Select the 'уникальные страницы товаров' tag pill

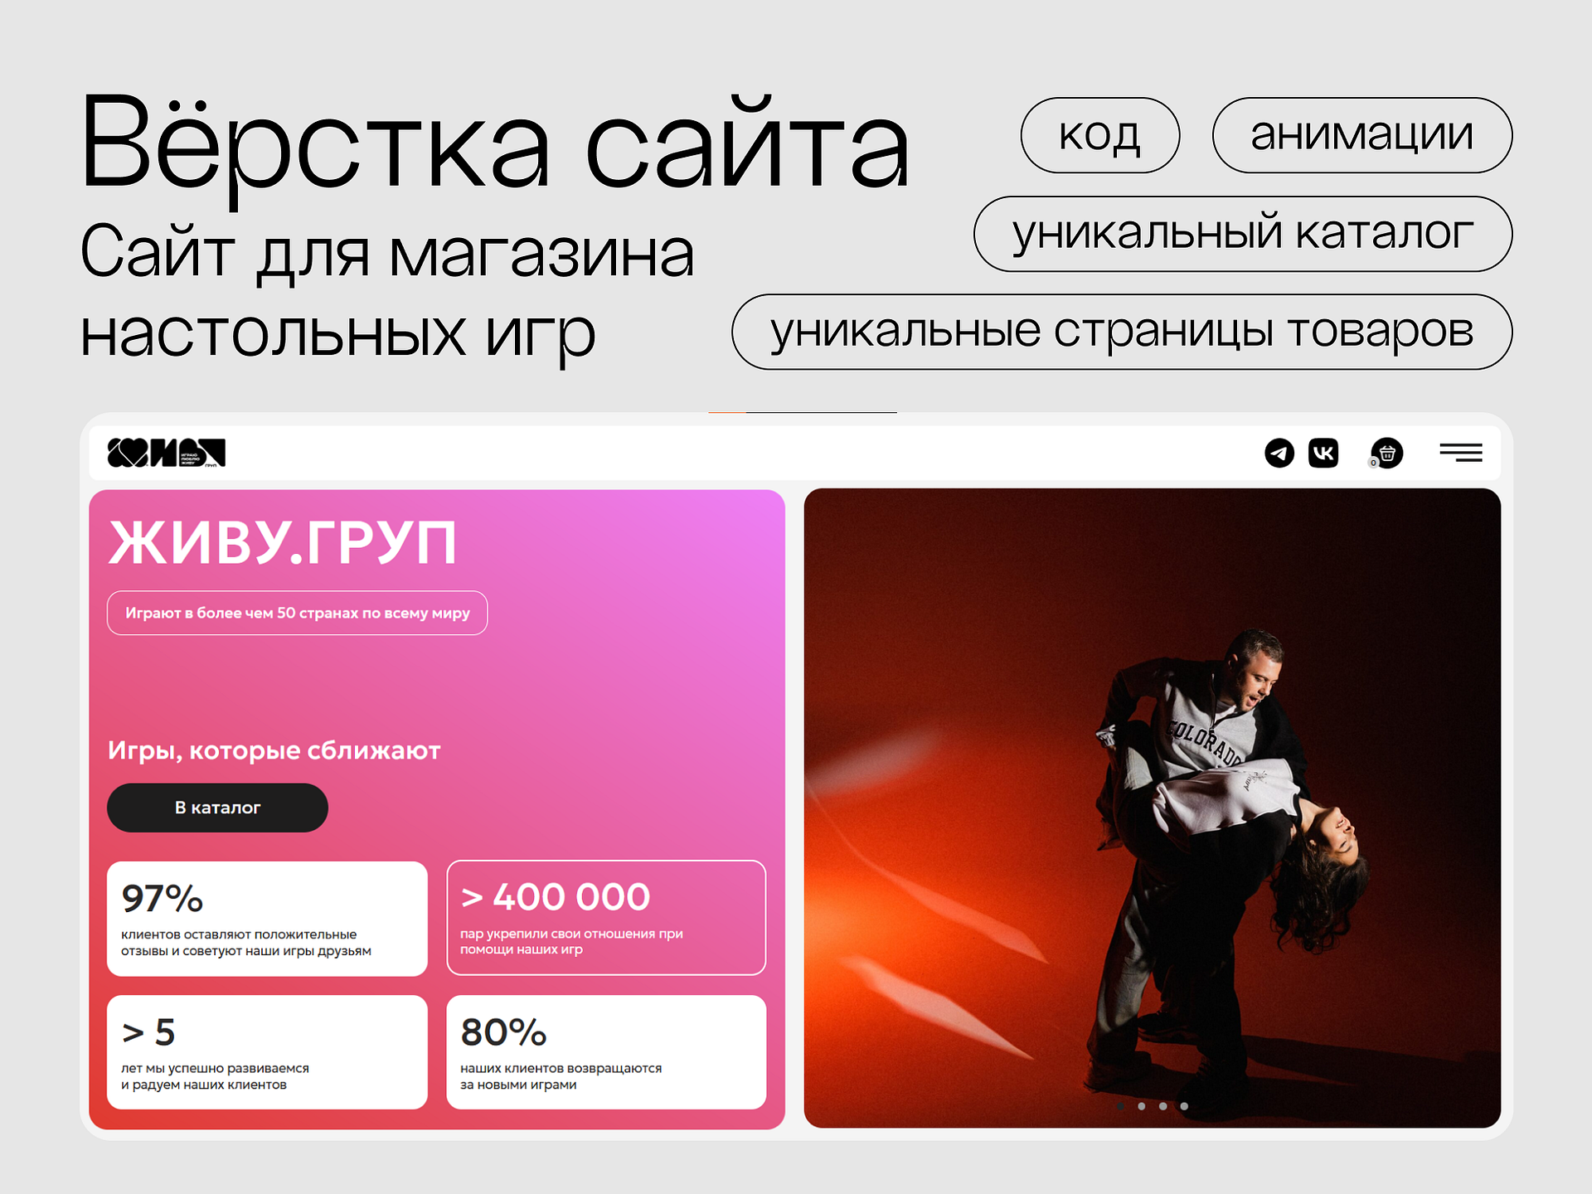pyautogui.click(x=1122, y=332)
